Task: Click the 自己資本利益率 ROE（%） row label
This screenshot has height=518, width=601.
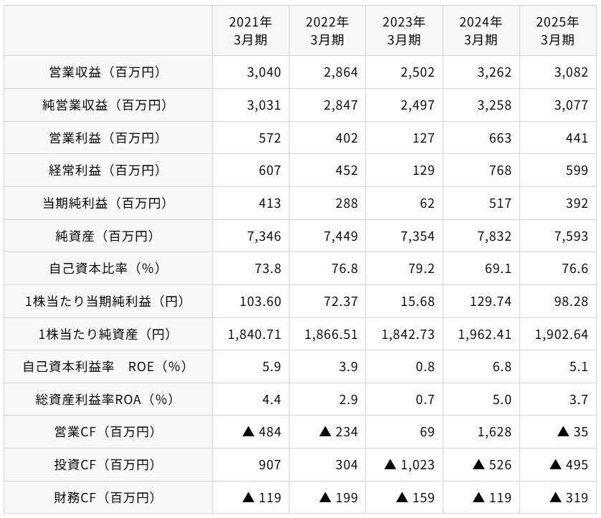Action: [107, 367]
